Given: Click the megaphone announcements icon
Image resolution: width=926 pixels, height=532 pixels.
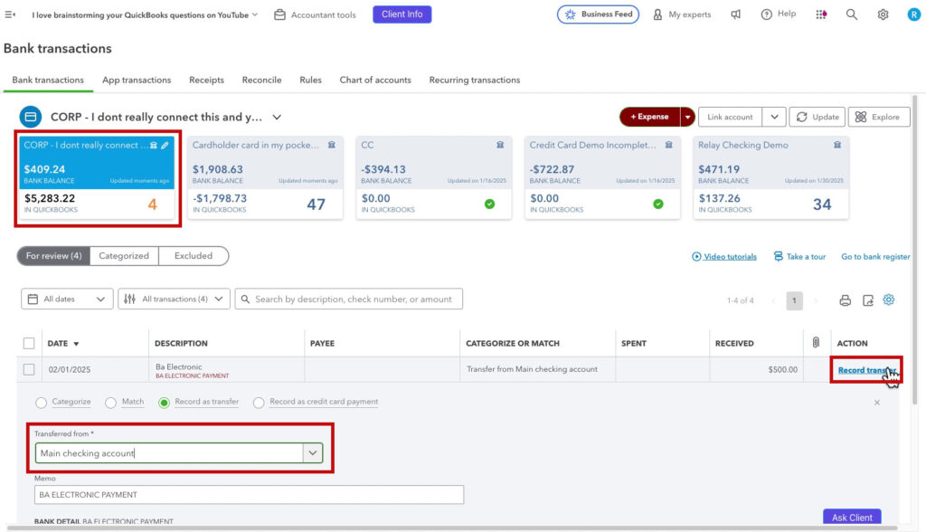Looking at the screenshot, I should click(x=735, y=14).
